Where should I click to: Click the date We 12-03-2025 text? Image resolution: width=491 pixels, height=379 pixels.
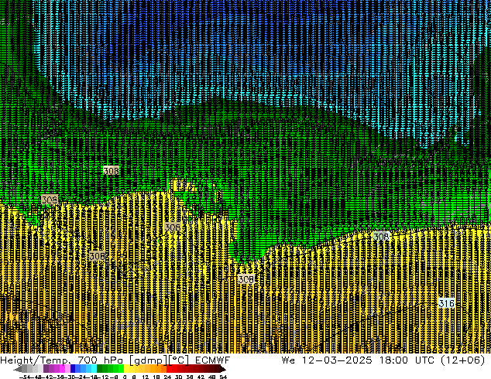tap(327, 360)
